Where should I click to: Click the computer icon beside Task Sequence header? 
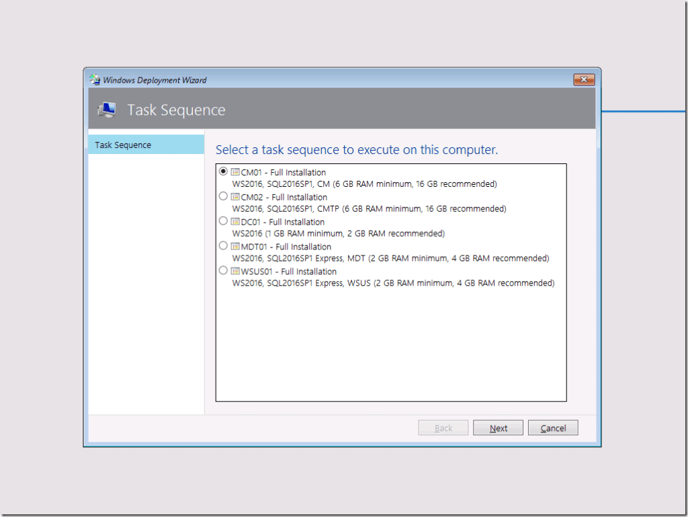click(107, 110)
